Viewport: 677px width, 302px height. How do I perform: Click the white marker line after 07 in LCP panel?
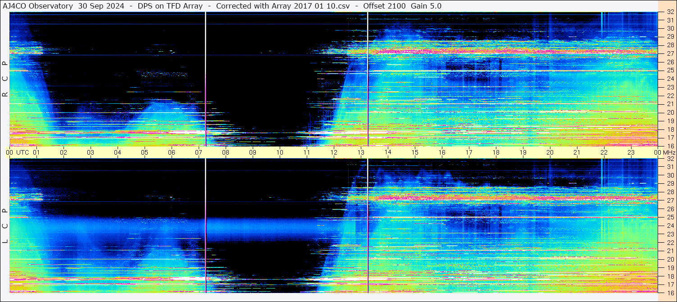pos(205,226)
